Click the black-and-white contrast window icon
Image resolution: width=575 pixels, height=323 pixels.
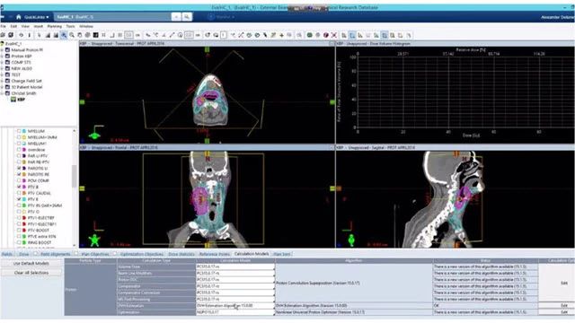pos(96,35)
